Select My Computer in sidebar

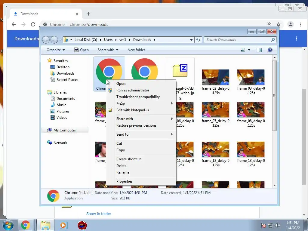pyautogui.click(x=65, y=130)
